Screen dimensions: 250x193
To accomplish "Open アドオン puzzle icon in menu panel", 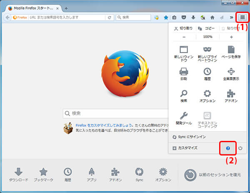I will click(231, 96).
